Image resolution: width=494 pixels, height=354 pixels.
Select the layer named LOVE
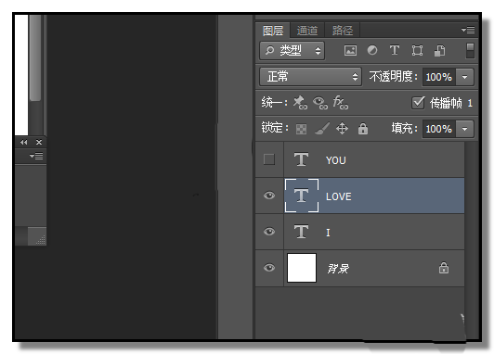point(339,196)
